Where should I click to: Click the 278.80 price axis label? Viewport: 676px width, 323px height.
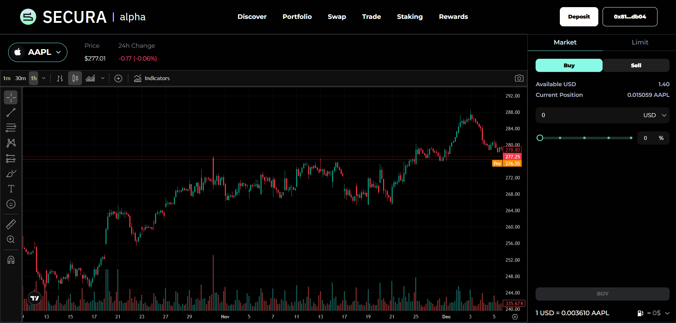(512, 150)
